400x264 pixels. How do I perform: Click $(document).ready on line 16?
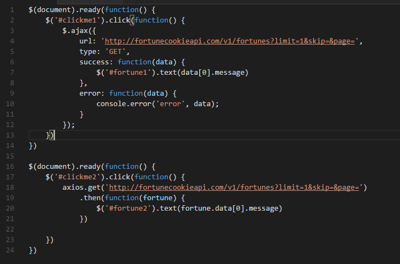[64, 167]
